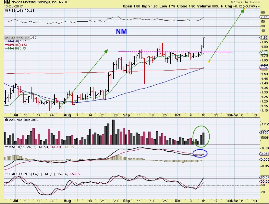Image resolution: width=269 pixels, height=204 pixels.
Task: Click the 85.64 value tag on stochastic axis
Action: pos(264,177)
